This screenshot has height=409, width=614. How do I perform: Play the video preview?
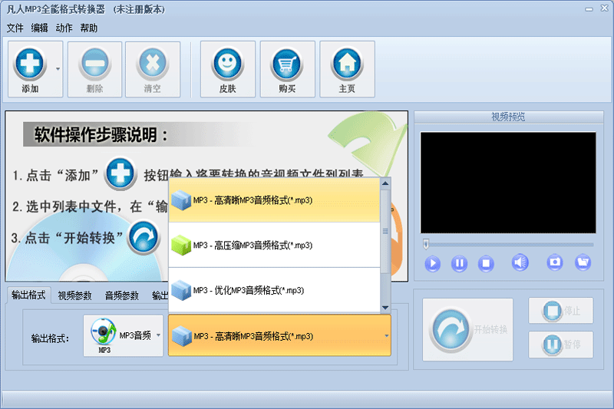tap(432, 263)
